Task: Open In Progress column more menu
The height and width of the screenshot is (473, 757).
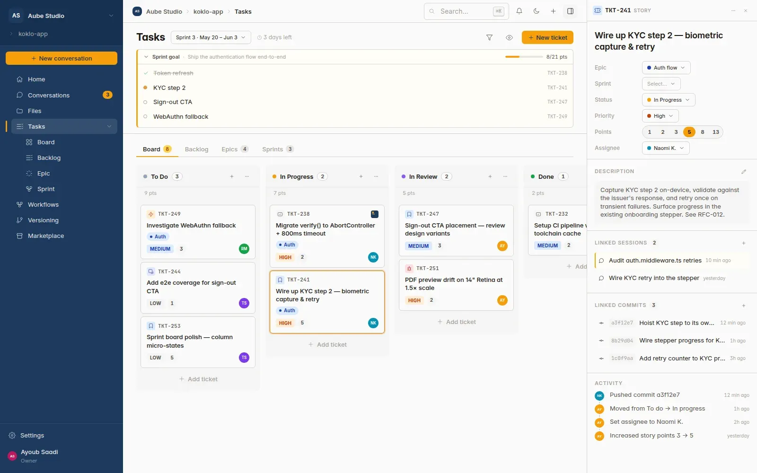Action: [x=376, y=176]
